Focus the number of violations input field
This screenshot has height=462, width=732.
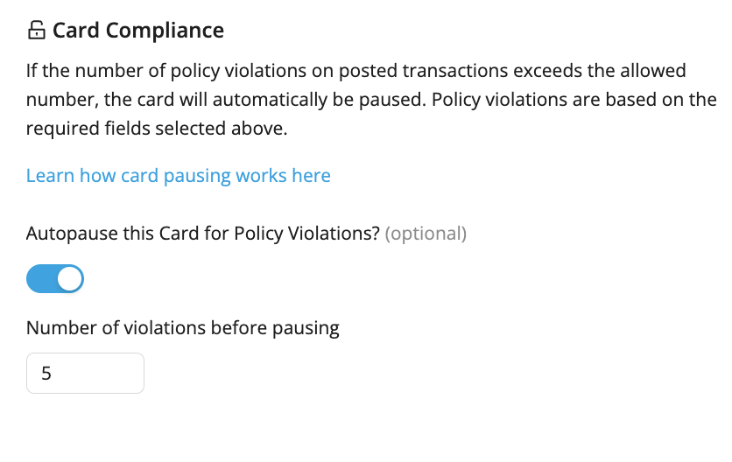[x=86, y=374]
